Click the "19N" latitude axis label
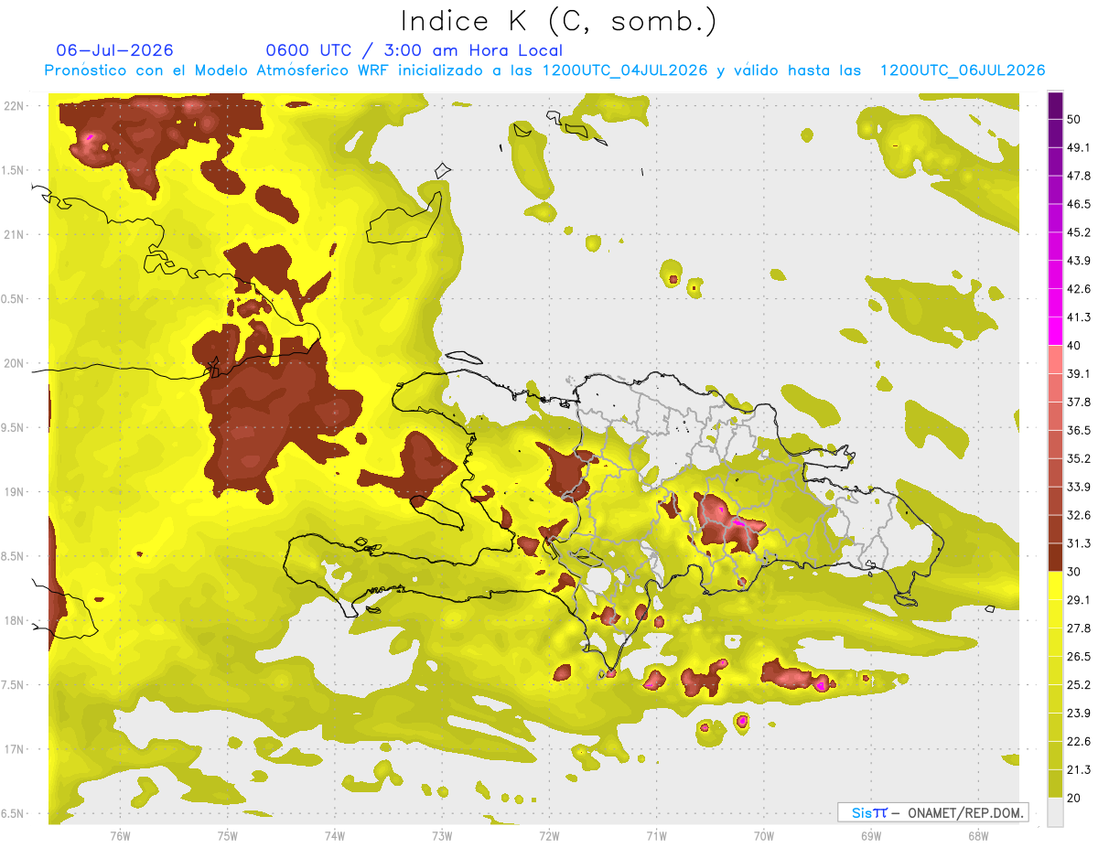1098x848 pixels. tap(13, 492)
